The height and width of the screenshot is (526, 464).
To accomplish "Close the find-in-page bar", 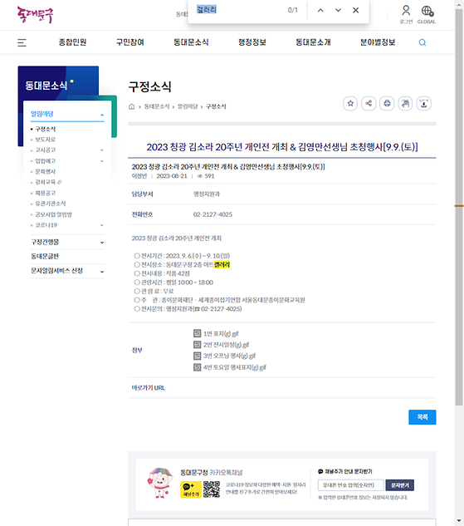I will [356, 11].
